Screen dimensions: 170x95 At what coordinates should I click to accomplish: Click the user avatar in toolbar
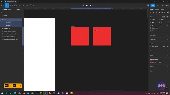coord(148,6)
